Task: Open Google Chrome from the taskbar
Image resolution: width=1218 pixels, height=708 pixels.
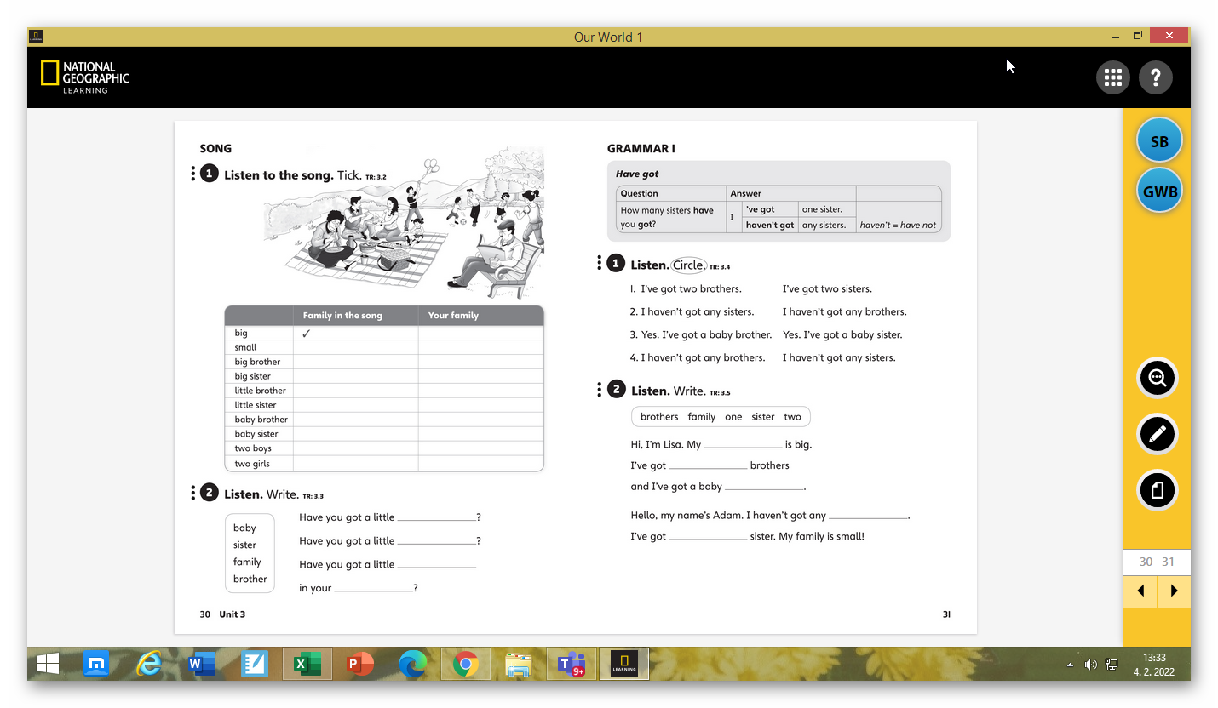Action: pyautogui.click(x=466, y=664)
